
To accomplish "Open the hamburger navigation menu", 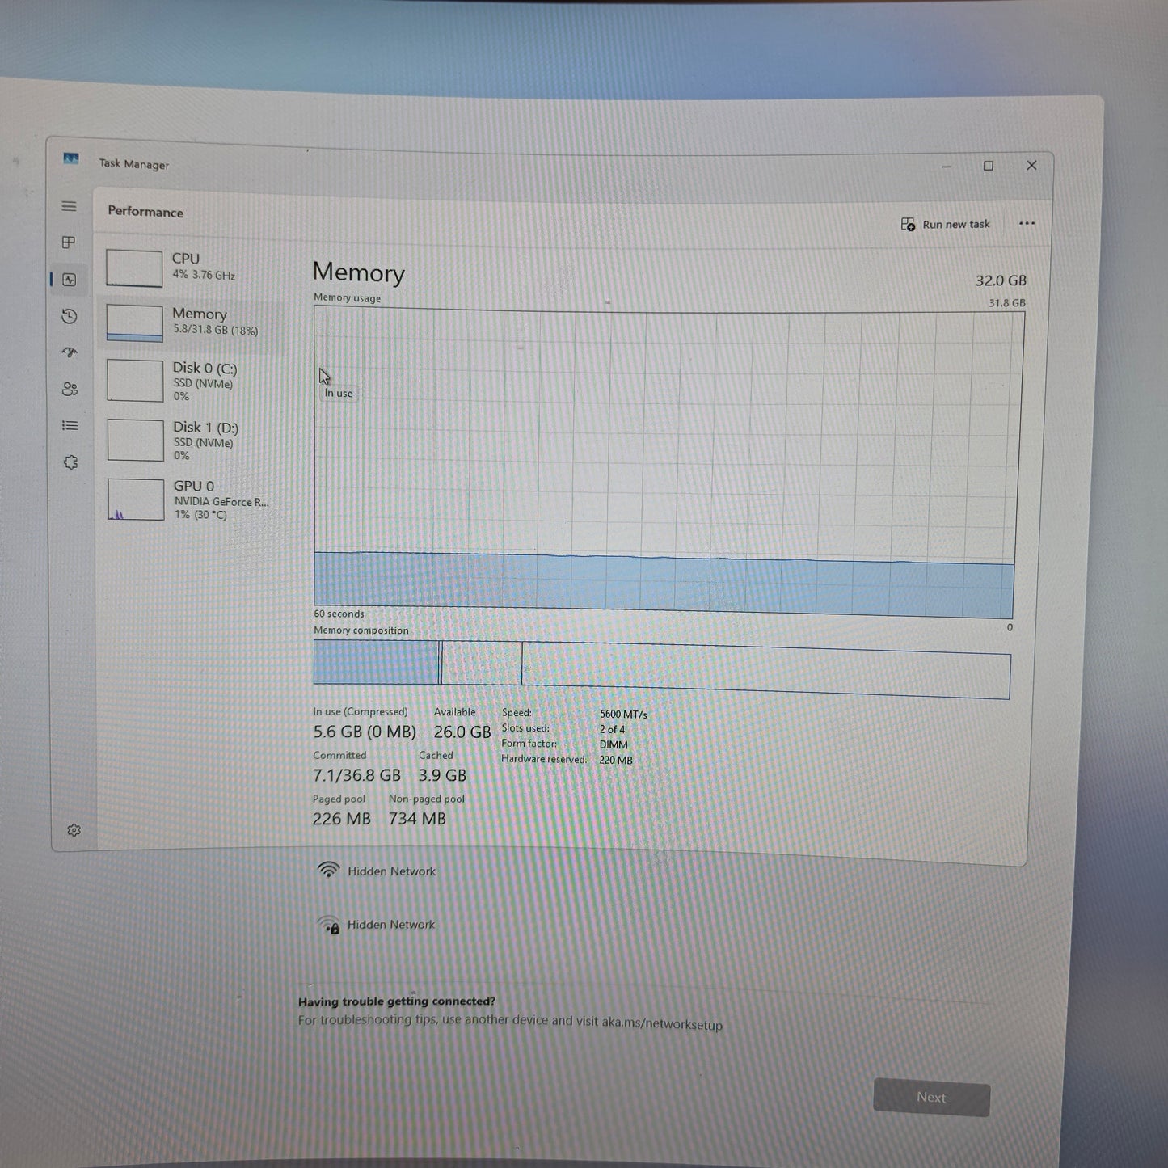I will point(69,206).
